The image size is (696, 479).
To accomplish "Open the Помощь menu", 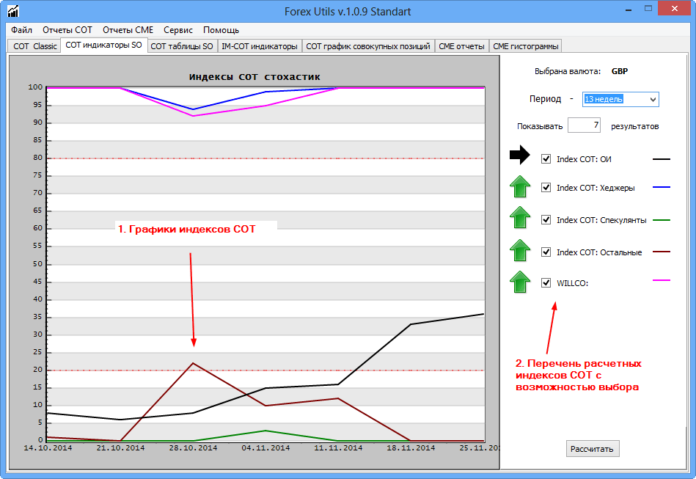I will (221, 30).
